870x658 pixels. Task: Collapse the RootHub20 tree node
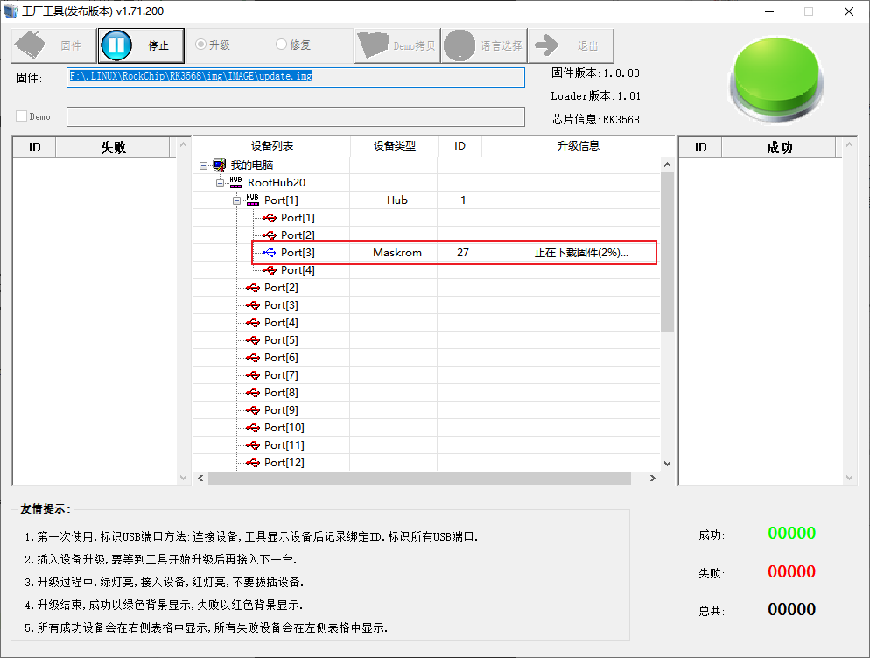tap(221, 183)
